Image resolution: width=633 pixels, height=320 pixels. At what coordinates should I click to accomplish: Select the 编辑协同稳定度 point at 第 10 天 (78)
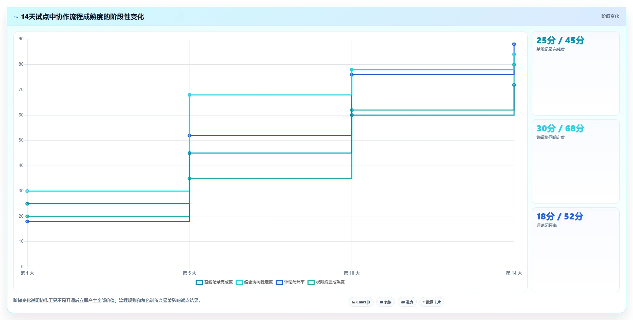tap(352, 70)
